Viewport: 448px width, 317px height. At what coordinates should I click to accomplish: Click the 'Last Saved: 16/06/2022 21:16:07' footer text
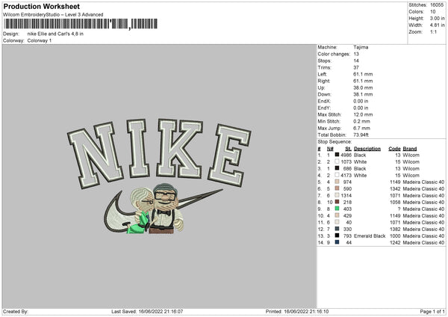click(x=147, y=311)
